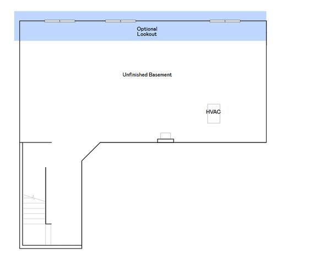This screenshot has height=264, width=314.
Task: Click the stair break-line symbol
Action: point(34,197)
